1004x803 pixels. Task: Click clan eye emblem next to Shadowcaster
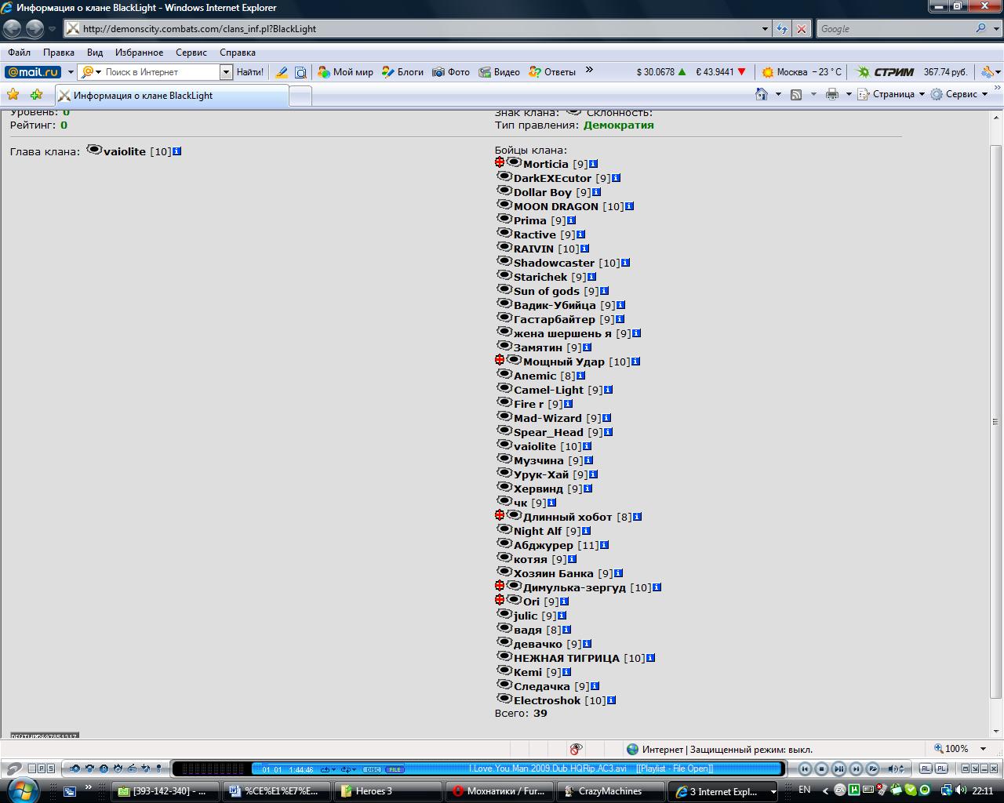504,261
